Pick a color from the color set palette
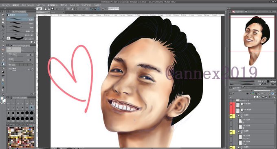Screen dimensions: 277x149 pyautogui.click(x=21, y=137)
